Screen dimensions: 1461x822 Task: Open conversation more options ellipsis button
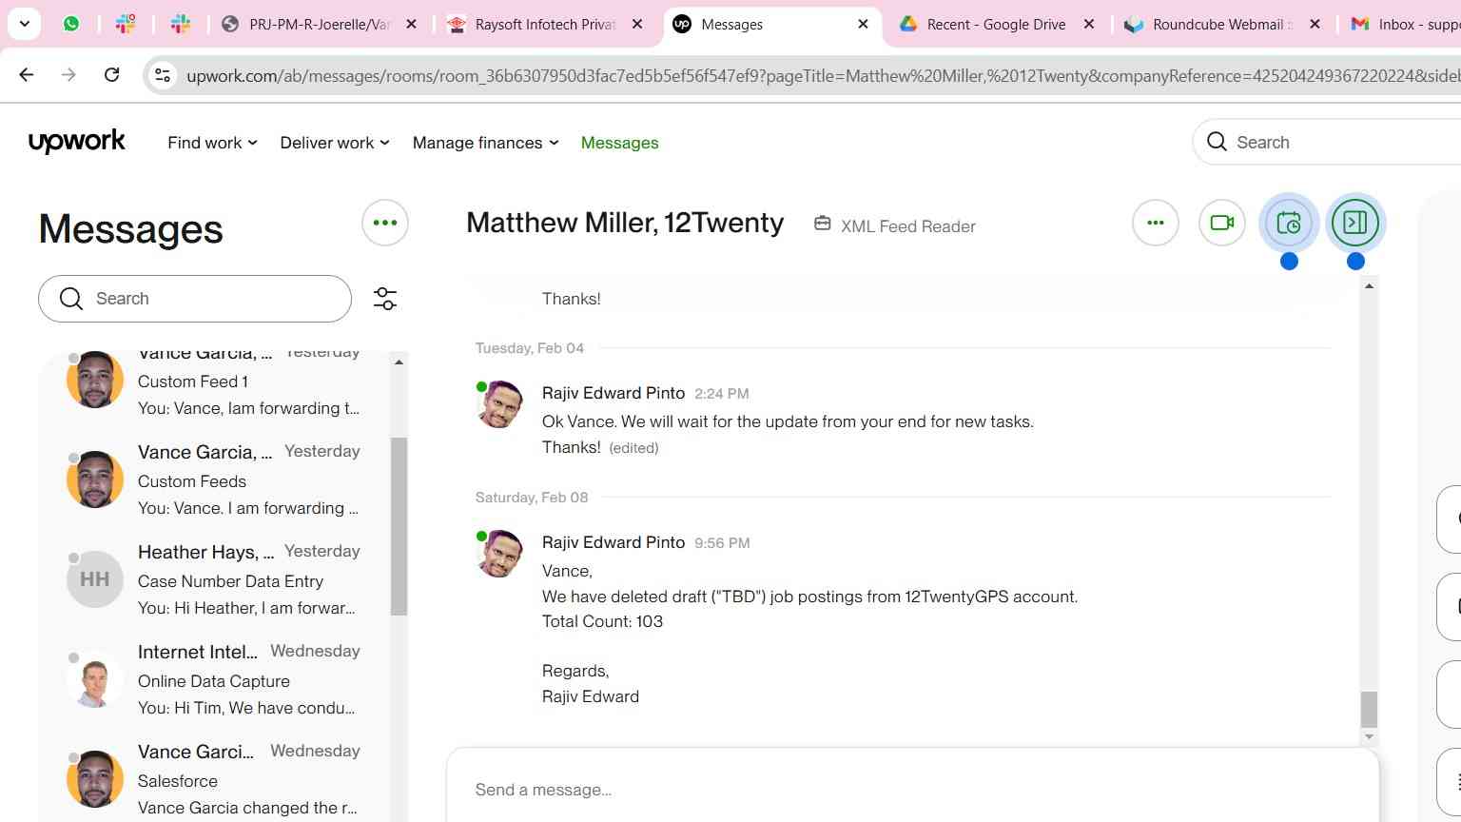1156,223
